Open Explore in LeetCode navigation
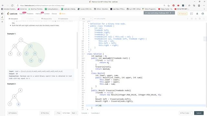Viewport: 207px width, 116px height. click(22, 14)
